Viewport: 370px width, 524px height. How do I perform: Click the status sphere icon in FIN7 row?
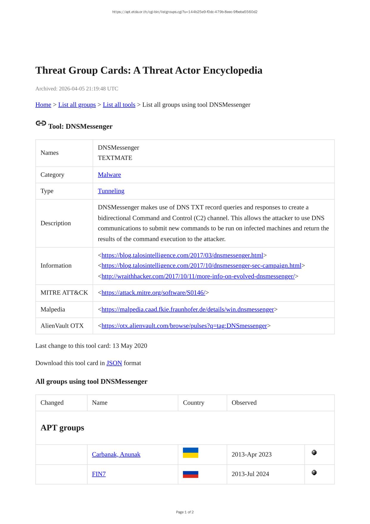tap(314, 473)
